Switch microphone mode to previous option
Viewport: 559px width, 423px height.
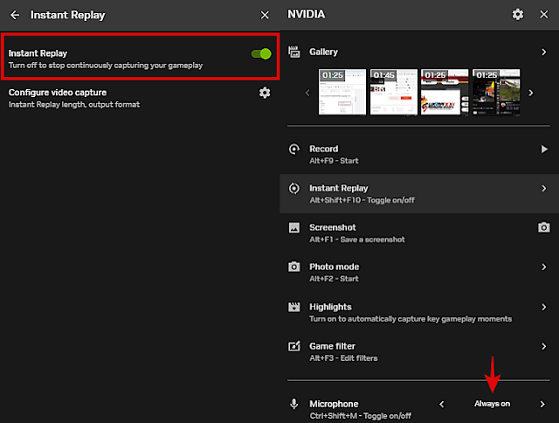442,404
